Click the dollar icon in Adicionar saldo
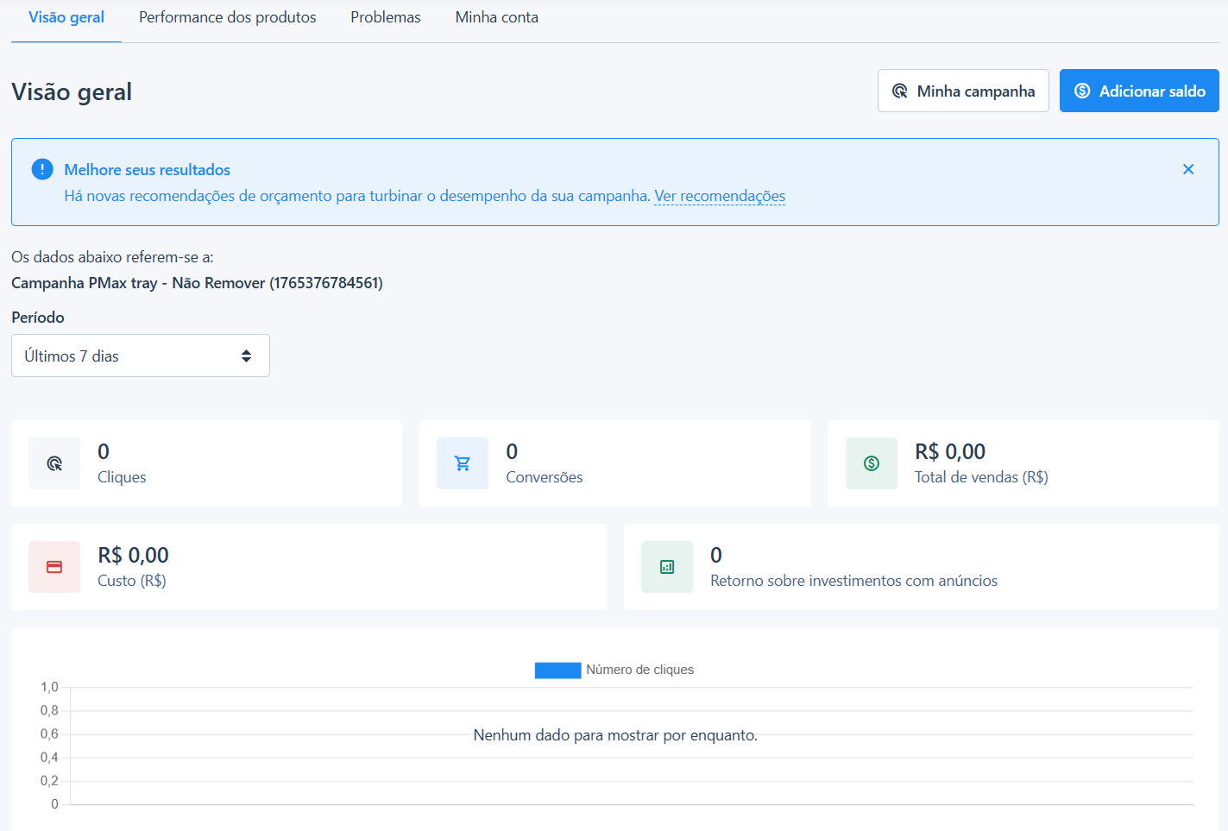This screenshot has width=1228, height=831. (x=1082, y=91)
